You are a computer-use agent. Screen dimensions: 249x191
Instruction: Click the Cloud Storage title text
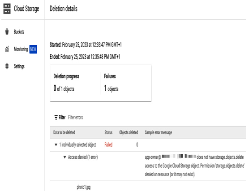coord(26,8)
